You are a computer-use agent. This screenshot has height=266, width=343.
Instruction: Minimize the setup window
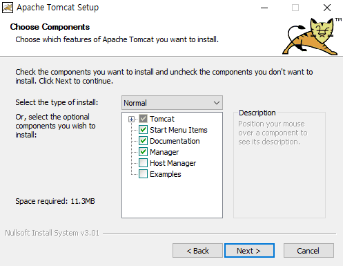click(264, 8)
